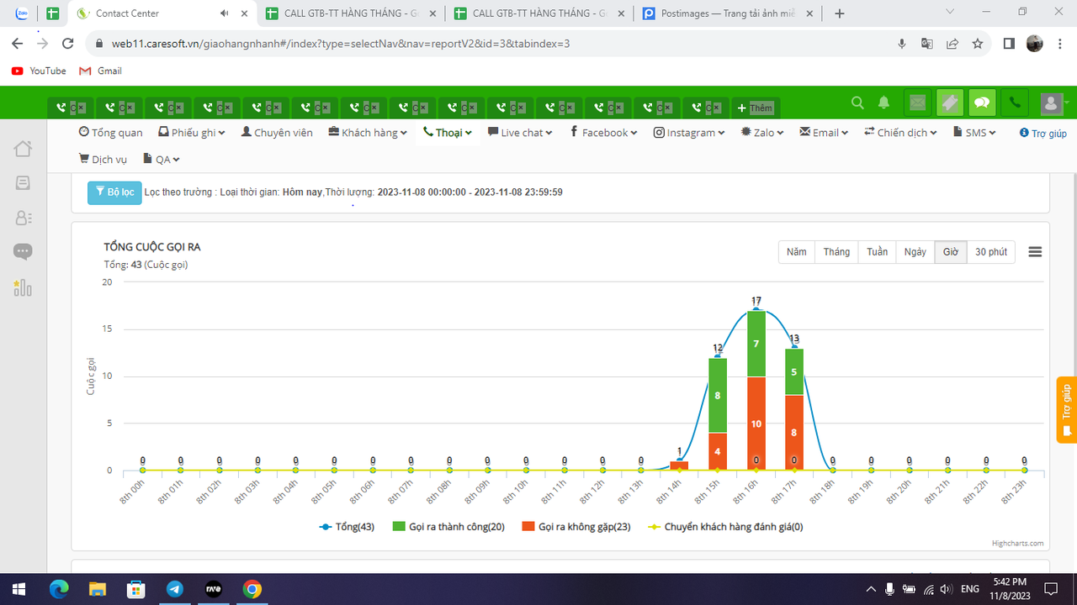Switch chart granularity to Tháng
The height and width of the screenshot is (605, 1077).
pyautogui.click(x=836, y=252)
